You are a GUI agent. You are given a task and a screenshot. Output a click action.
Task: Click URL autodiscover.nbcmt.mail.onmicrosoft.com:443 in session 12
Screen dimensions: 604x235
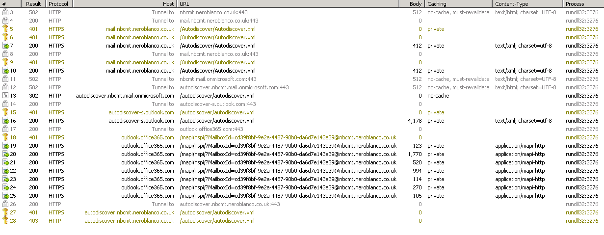tap(234, 87)
